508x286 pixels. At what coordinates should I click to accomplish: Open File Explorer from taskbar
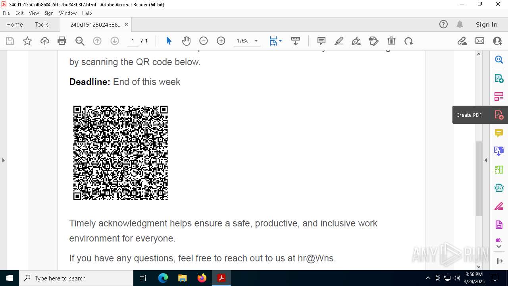click(182, 278)
